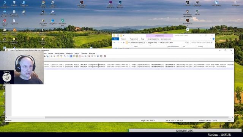243x137 pixels.
Task: Select the Google Chrome desktop icon
Action: tap(43, 4)
